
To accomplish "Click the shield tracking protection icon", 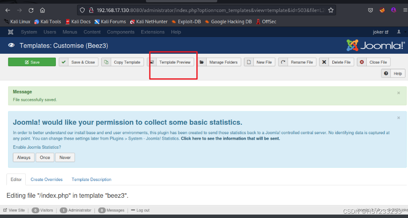I will [82, 10].
